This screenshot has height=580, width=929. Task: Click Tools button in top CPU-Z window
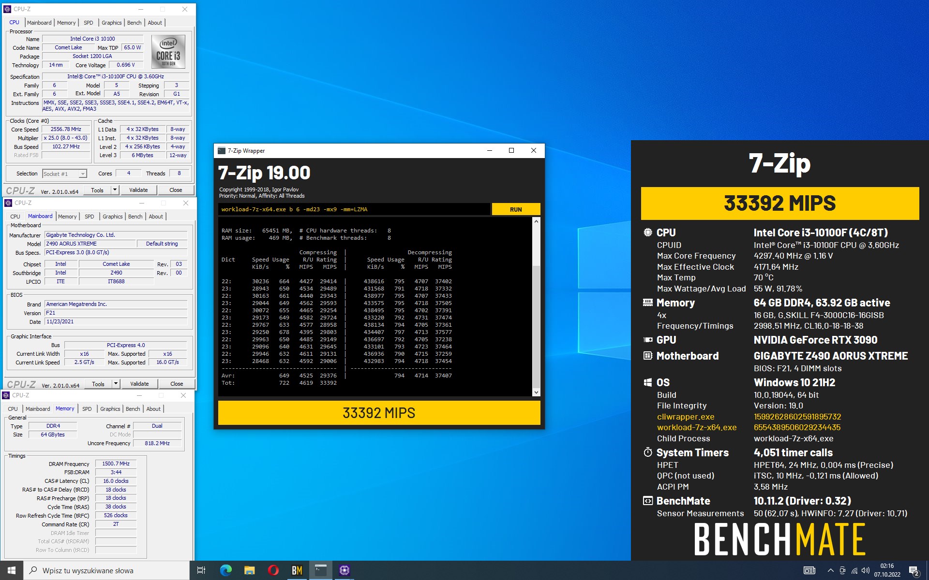(97, 190)
